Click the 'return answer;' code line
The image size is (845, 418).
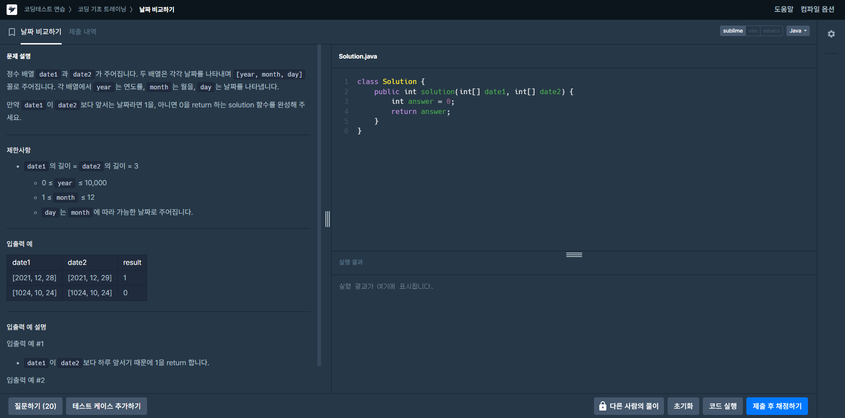(421, 112)
